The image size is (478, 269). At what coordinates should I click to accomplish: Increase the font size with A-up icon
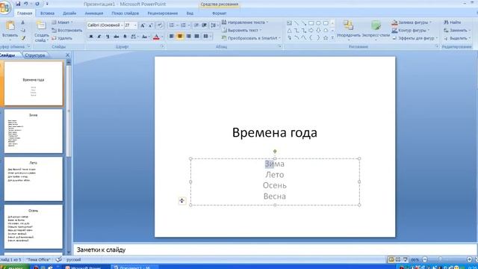(143, 25)
